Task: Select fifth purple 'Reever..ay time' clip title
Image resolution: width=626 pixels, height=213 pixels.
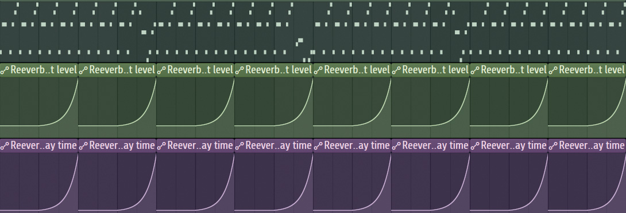Action: point(357,145)
